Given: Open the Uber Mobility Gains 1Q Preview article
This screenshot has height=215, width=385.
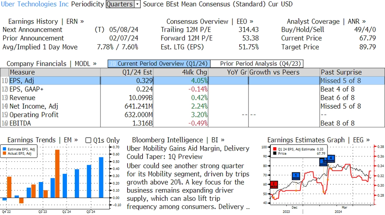Looking at the screenshot, I should (x=188, y=152).
